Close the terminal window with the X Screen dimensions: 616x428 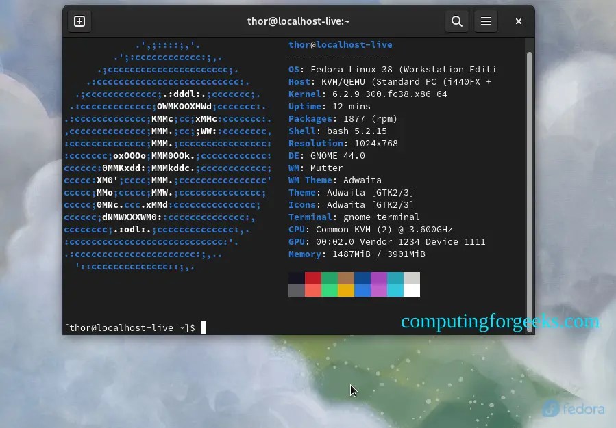(x=518, y=21)
